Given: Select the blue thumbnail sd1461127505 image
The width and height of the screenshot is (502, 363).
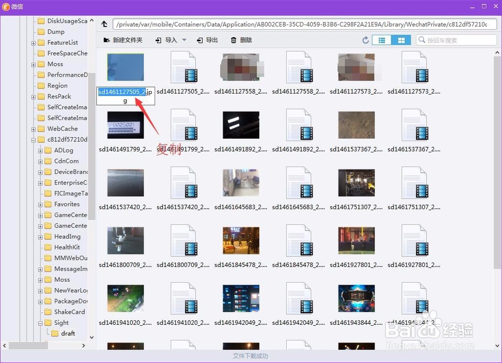Looking at the screenshot, I should click(x=125, y=67).
